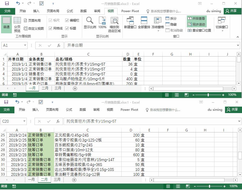Switch to 普通 (Normal) view

pyautogui.click(x=6, y=23)
